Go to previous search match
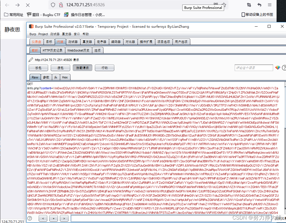The height and width of the screenshot is (223, 286). point(43,218)
